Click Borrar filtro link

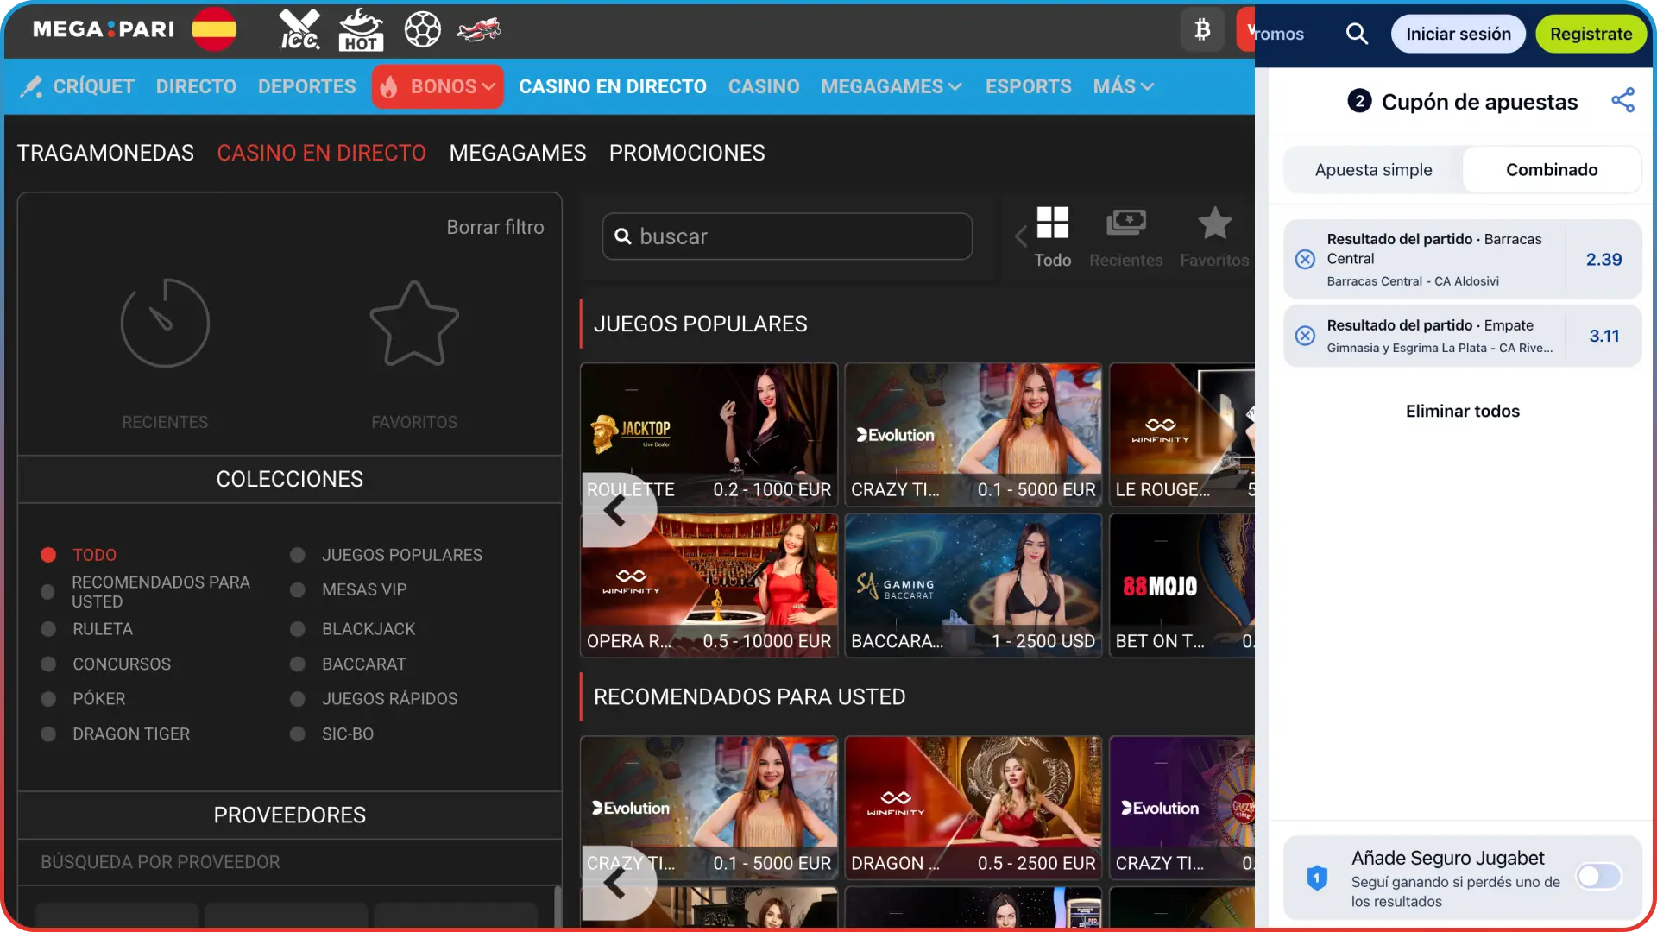[x=495, y=227]
